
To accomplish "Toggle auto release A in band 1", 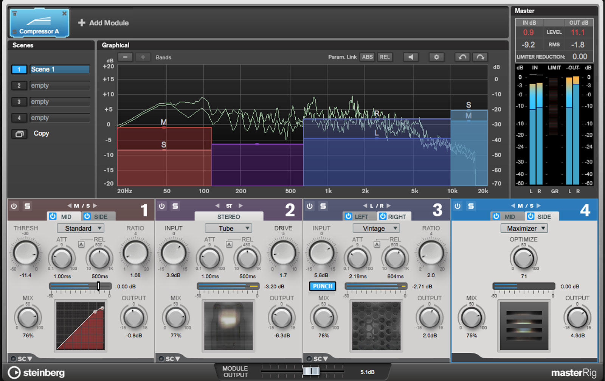I will (81, 244).
